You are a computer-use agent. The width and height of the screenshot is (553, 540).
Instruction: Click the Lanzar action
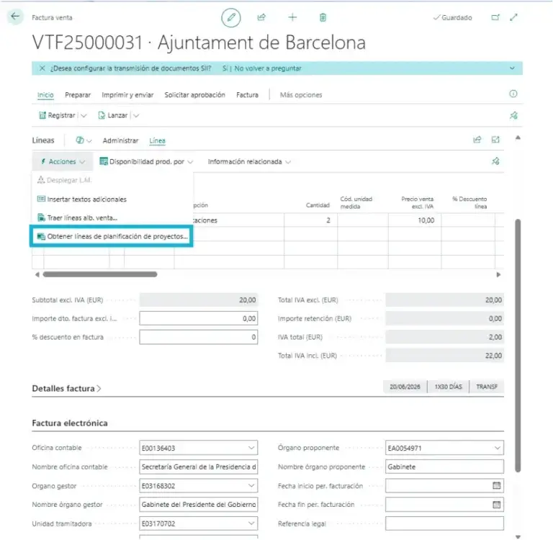coord(112,115)
